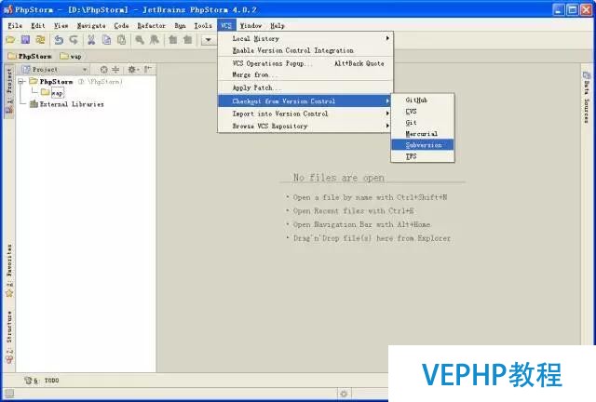This screenshot has height=402, width=596.
Task: Choose Enable Version Control Integration
Action: [x=305, y=50]
